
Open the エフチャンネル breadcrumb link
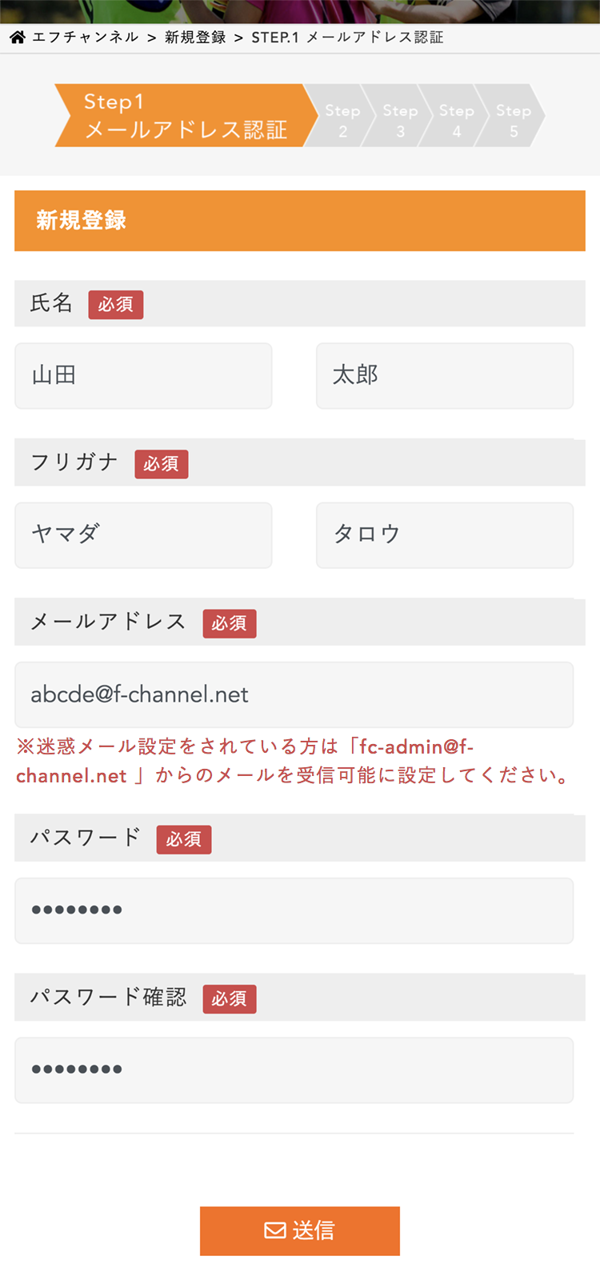(85, 37)
